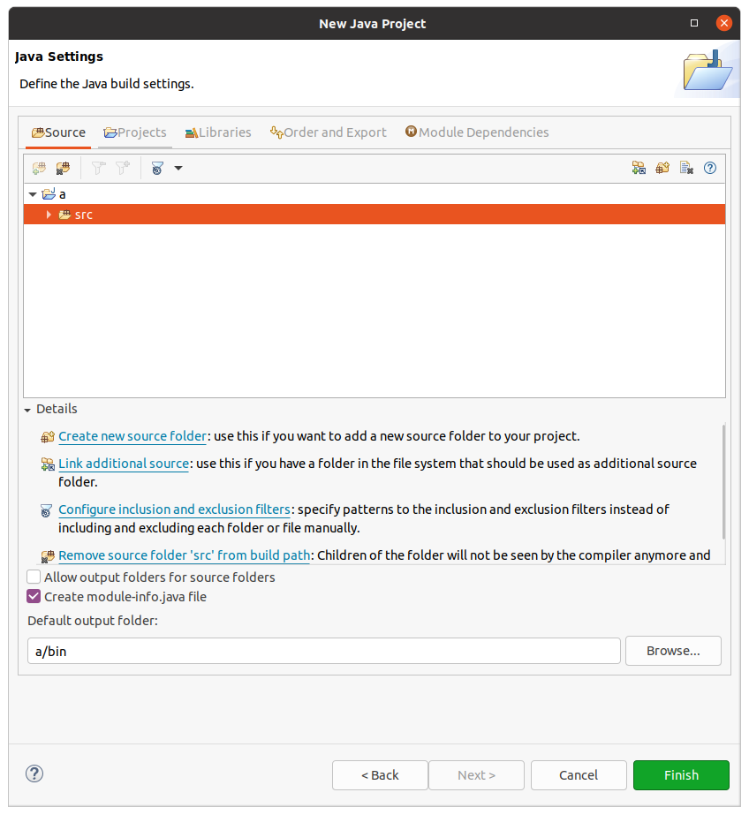Switch to the Libraries tab
This screenshot has height=815, width=749.
click(x=218, y=132)
